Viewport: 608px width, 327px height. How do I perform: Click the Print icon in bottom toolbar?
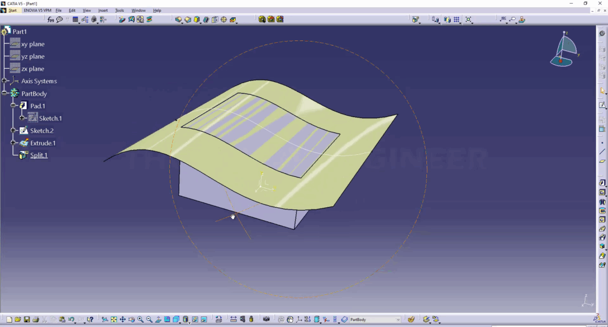coord(36,320)
